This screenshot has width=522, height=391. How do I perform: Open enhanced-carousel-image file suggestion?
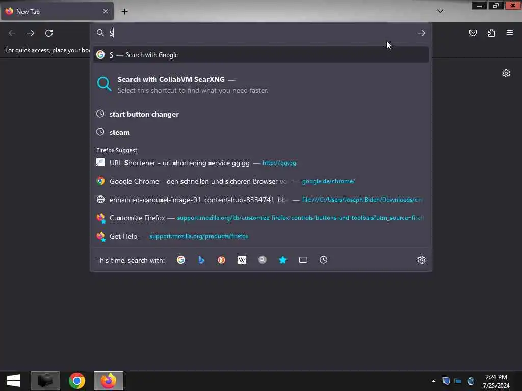[261, 200]
